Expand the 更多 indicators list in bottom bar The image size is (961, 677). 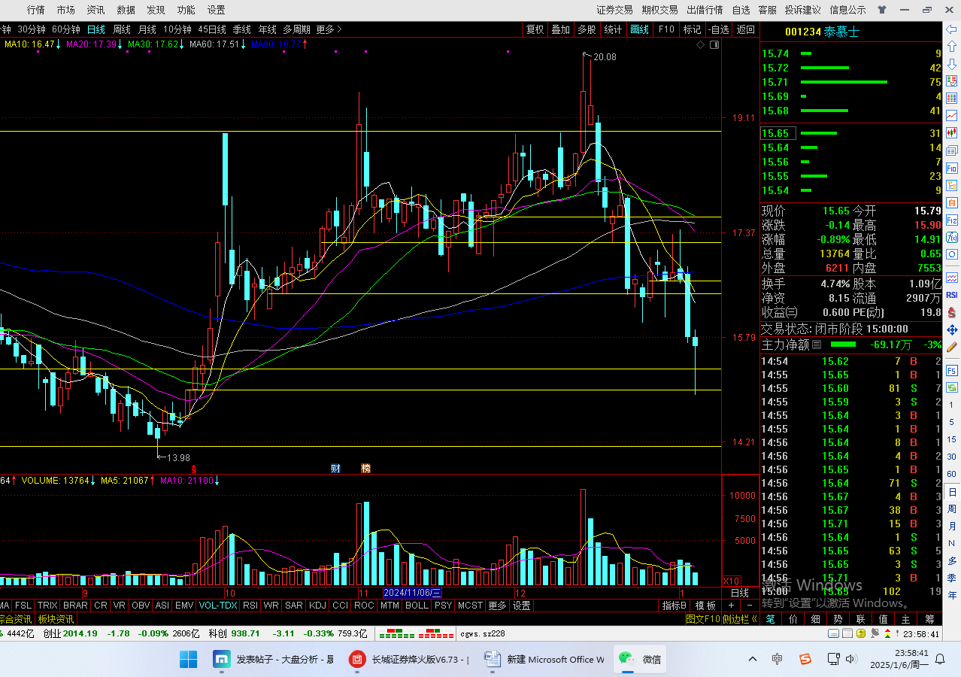pos(497,606)
